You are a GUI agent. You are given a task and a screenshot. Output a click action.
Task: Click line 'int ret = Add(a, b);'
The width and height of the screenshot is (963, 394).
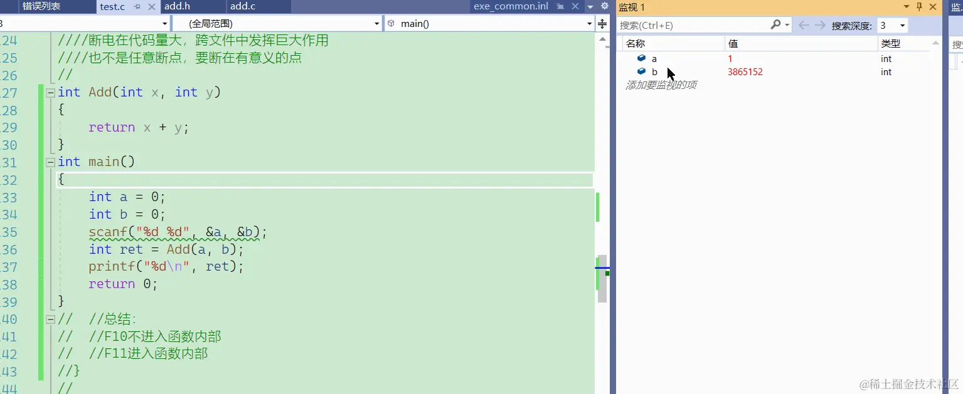point(166,249)
